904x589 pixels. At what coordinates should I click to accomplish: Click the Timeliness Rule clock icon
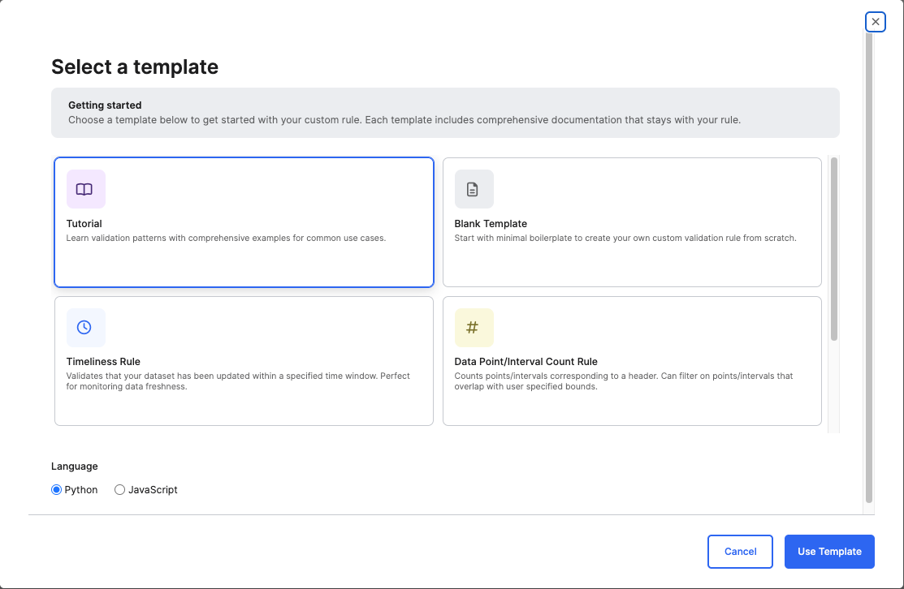click(x=85, y=328)
